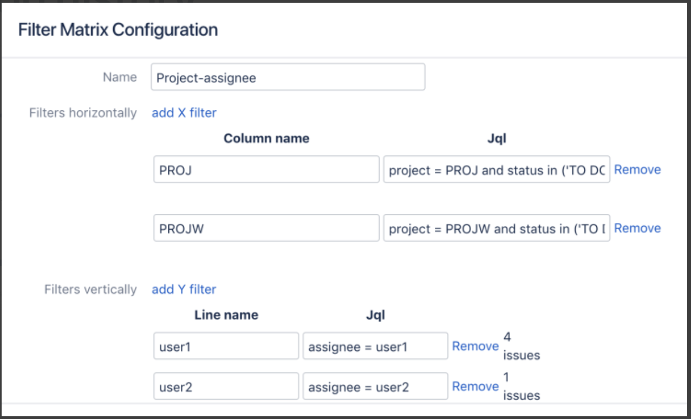Click the Jql field for project PROJW

pos(496,228)
